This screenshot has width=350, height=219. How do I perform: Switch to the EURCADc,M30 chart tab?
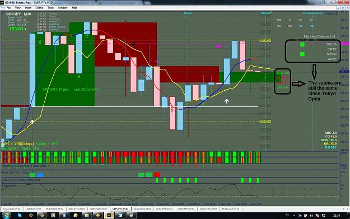coord(231,209)
